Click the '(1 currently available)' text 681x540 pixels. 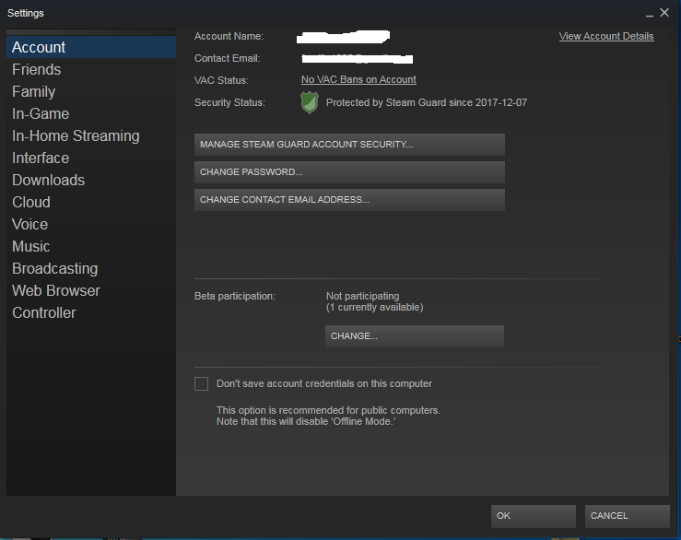tap(374, 308)
